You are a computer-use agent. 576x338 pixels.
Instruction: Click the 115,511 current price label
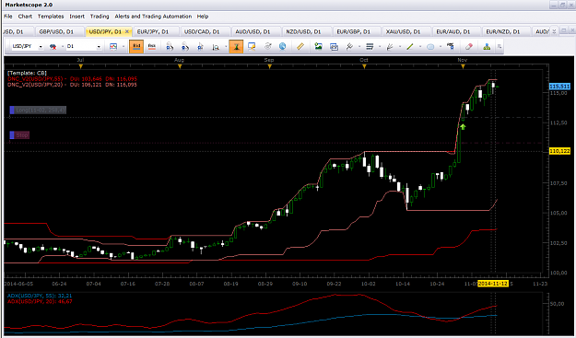559,87
